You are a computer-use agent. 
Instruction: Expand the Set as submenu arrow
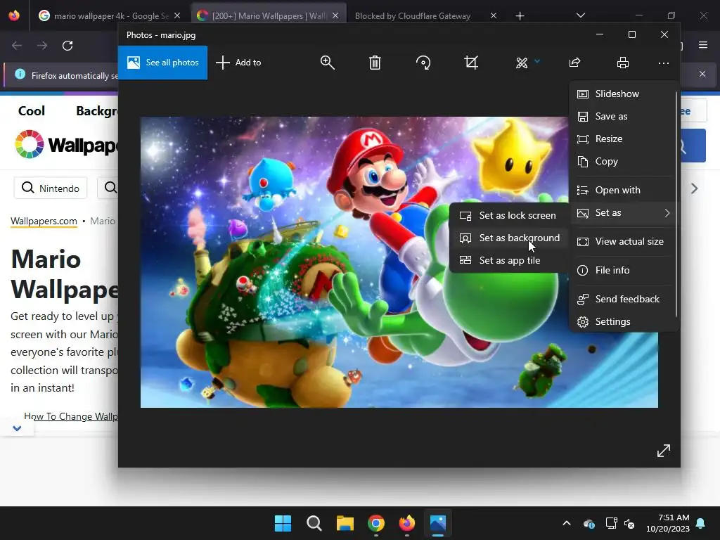tap(667, 212)
